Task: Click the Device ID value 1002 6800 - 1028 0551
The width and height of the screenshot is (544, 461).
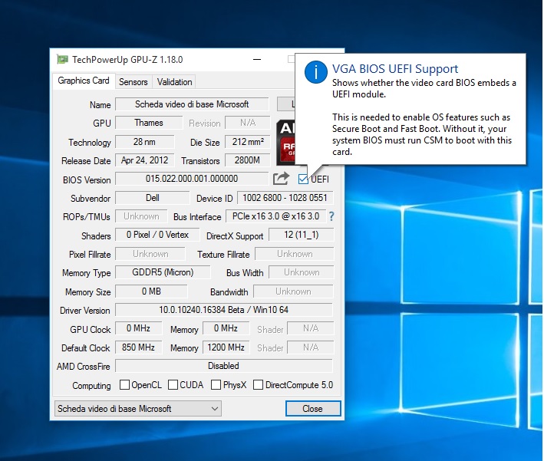Action: [285, 198]
